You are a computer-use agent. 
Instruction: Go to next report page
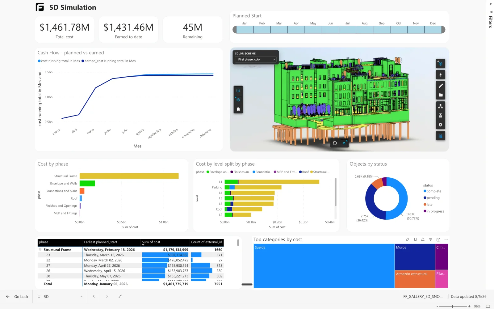(107, 296)
